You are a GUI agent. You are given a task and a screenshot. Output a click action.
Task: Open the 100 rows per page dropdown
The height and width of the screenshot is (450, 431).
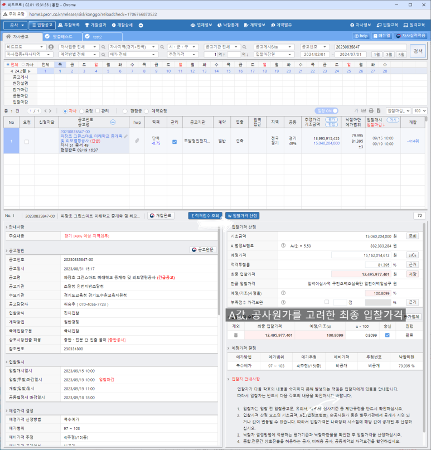(x=420, y=111)
